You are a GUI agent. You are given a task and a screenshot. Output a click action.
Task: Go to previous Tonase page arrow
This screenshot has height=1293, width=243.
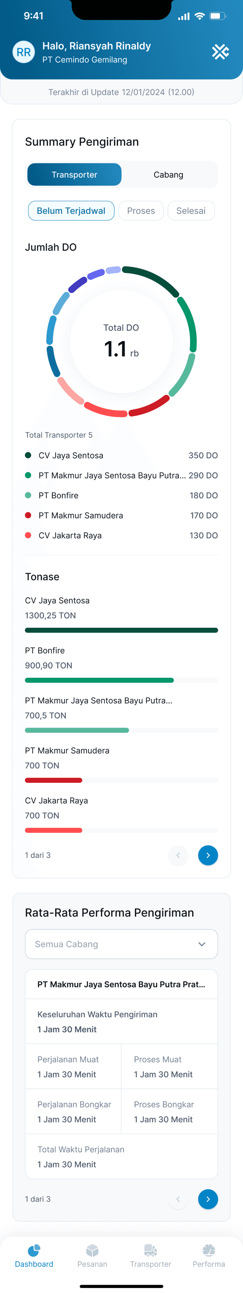(178, 855)
